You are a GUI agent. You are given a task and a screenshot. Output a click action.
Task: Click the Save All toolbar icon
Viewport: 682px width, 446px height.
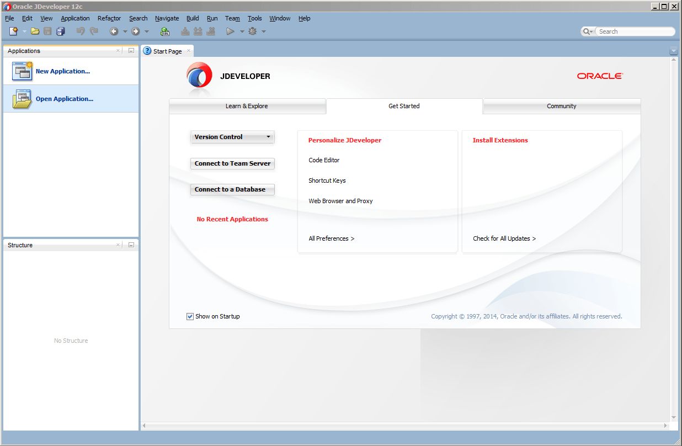[x=61, y=31]
